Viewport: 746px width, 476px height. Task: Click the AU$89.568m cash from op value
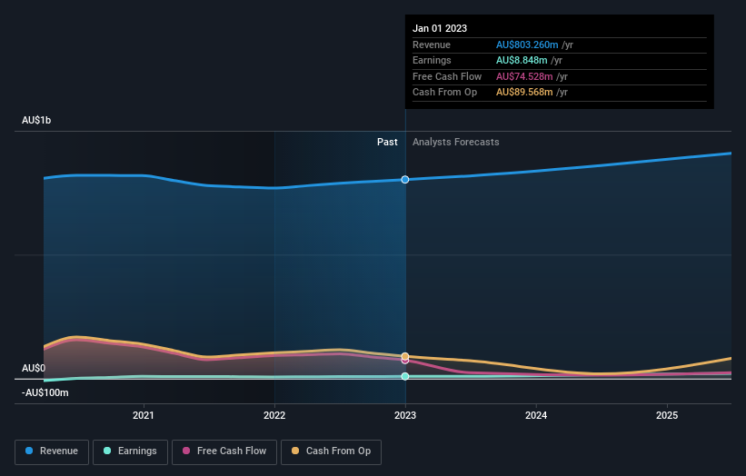click(524, 93)
